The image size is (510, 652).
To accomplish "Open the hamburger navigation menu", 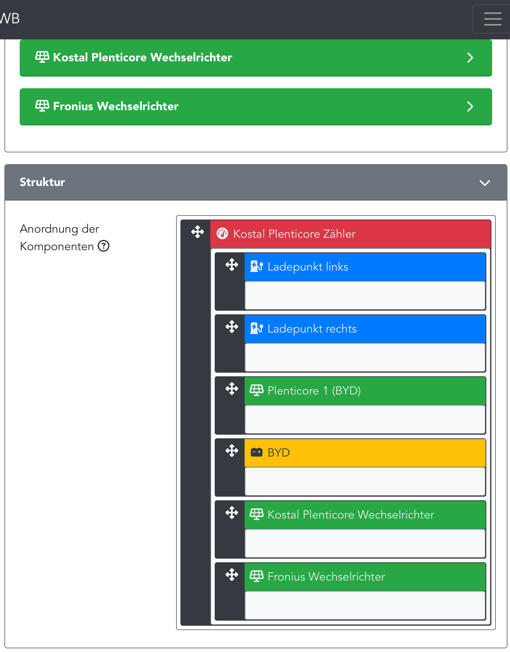I will pyautogui.click(x=493, y=19).
